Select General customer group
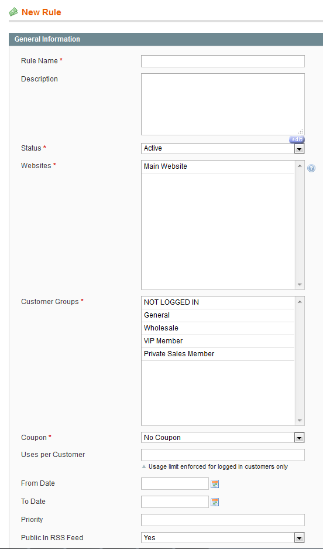Screen dimensions: 323x549 [x=218, y=315]
